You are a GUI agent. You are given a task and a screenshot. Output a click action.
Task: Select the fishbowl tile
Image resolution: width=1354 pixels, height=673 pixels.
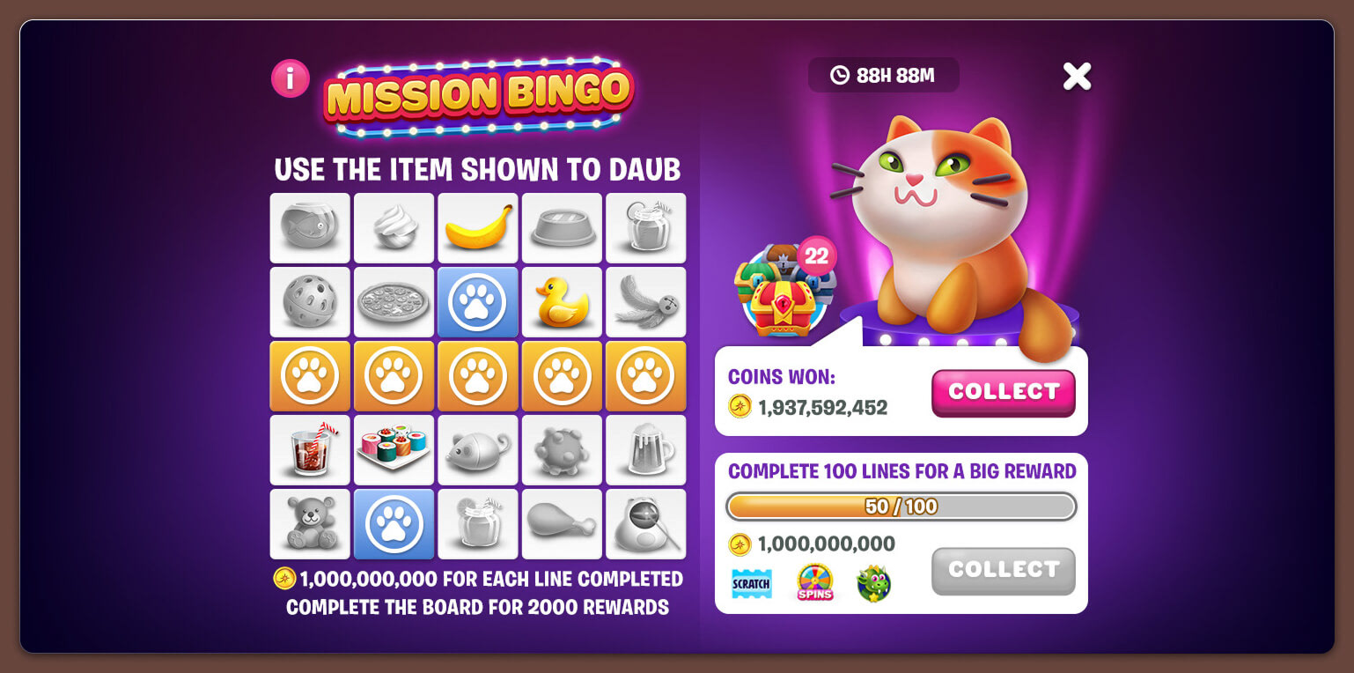click(310, 228)
